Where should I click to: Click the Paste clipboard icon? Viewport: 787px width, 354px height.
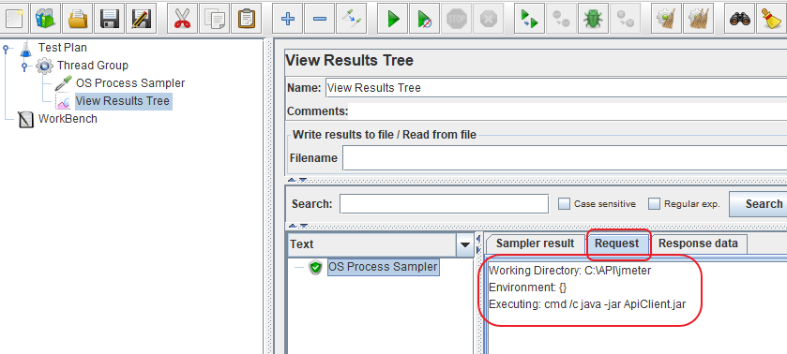click(x=246, y=19)
